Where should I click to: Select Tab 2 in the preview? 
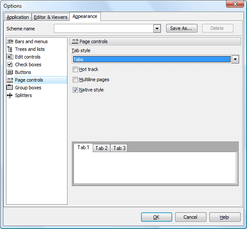click(x=101, y=148)
